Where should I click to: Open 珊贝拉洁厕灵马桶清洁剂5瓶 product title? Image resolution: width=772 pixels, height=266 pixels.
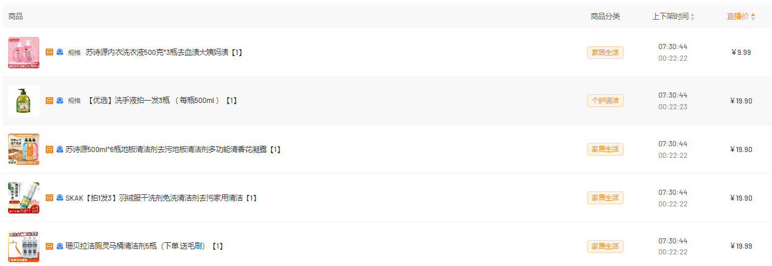[144, 246]
